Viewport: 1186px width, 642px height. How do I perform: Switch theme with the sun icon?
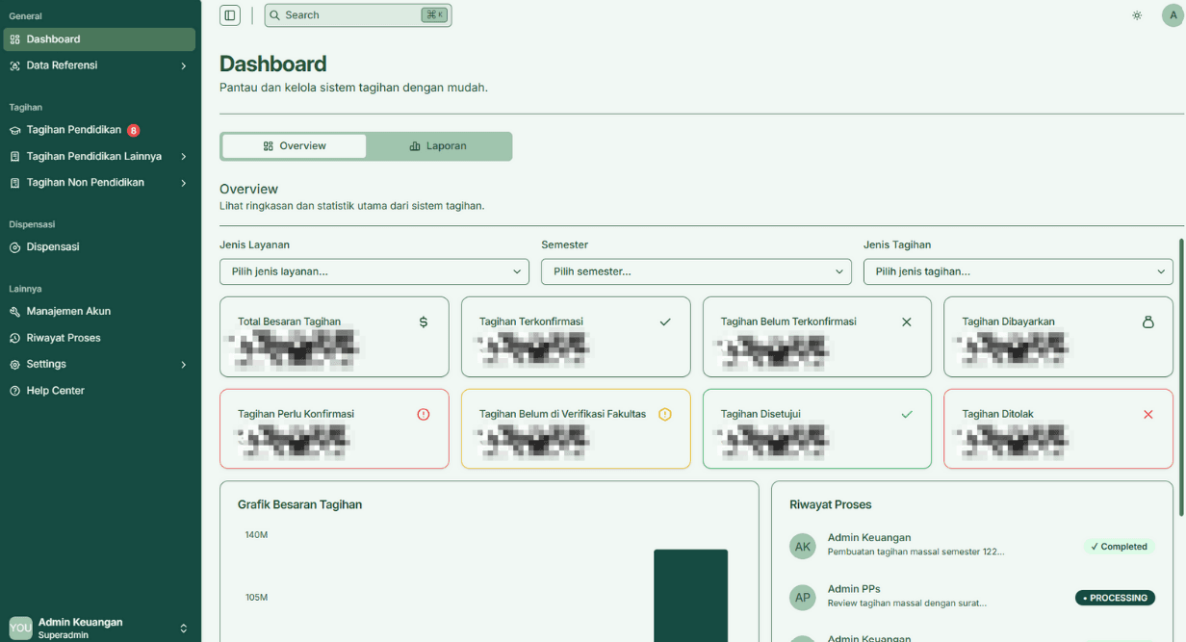1137,15
